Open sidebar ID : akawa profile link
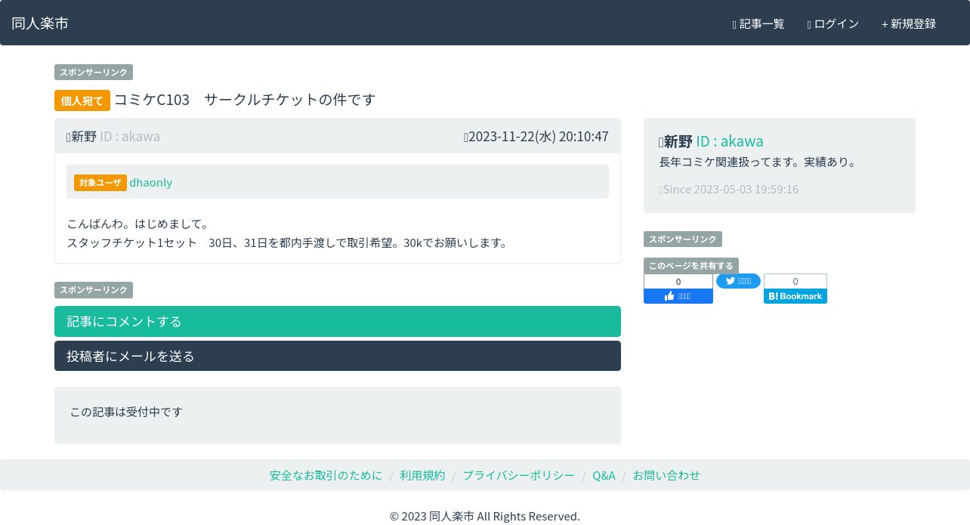This screenshot has height=525, width=970. click(729, 141)
